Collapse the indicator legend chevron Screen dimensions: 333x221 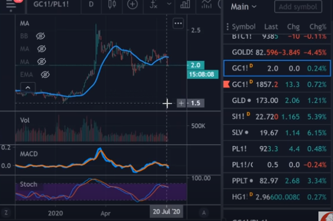coord(28,87)
